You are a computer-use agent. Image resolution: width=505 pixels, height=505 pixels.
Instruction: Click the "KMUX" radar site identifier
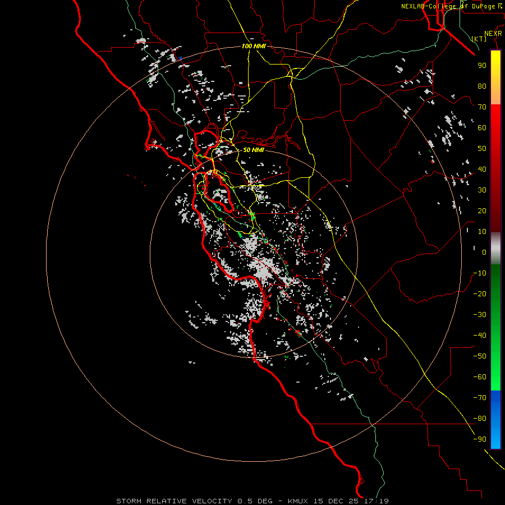tap(297, 501)
